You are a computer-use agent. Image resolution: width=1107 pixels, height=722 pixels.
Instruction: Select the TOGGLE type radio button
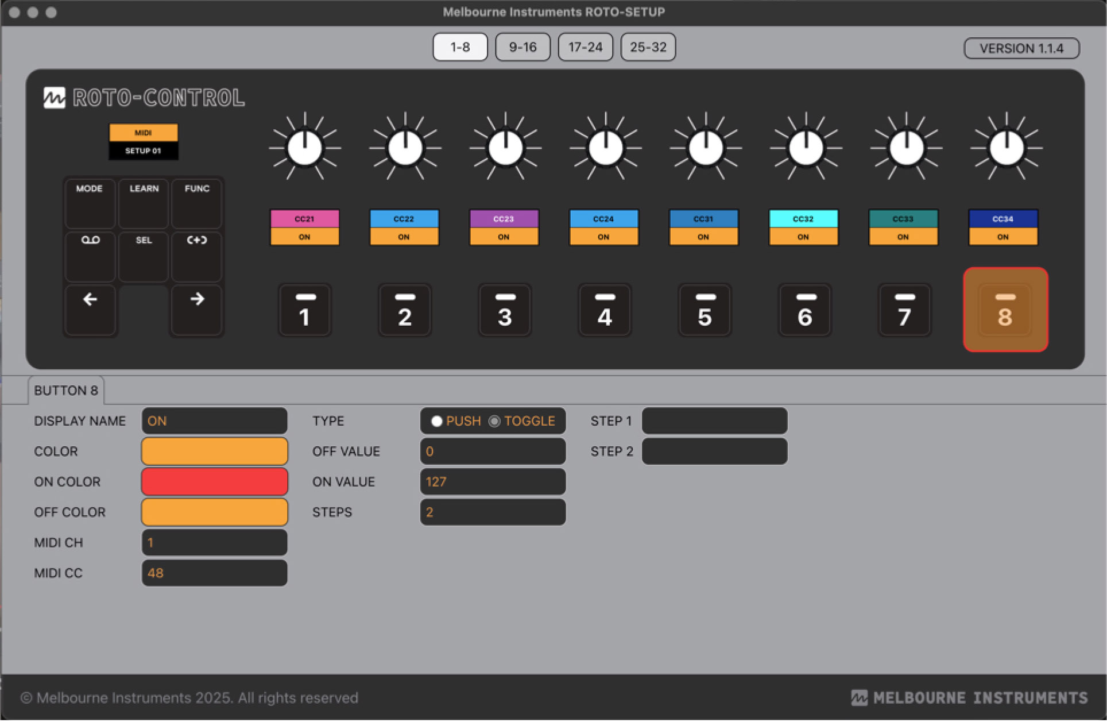(x=494, y=421)
